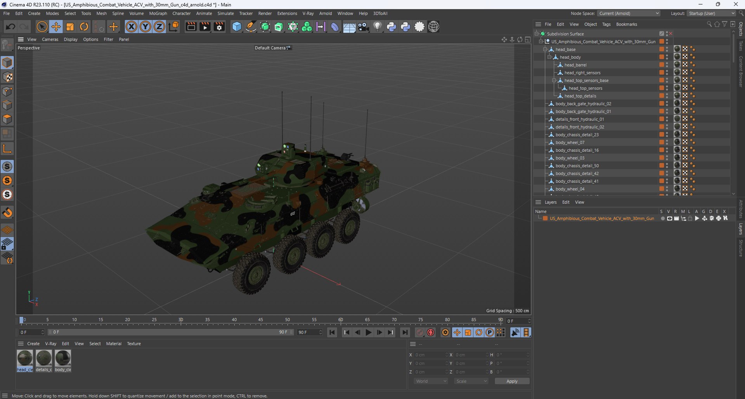
Task: Open the Arnold menu
Action: 326,13
